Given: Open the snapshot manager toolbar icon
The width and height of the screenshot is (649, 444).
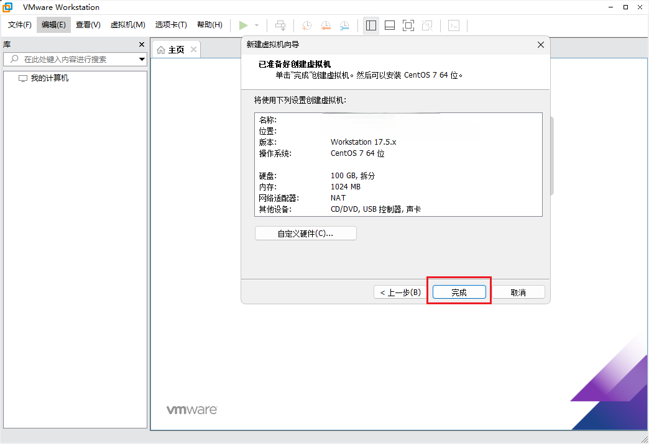Looking at the screenshot, I should 344,25.
